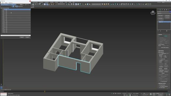Click Repeat Last in Edit Geometry

[x=164, y=54]
